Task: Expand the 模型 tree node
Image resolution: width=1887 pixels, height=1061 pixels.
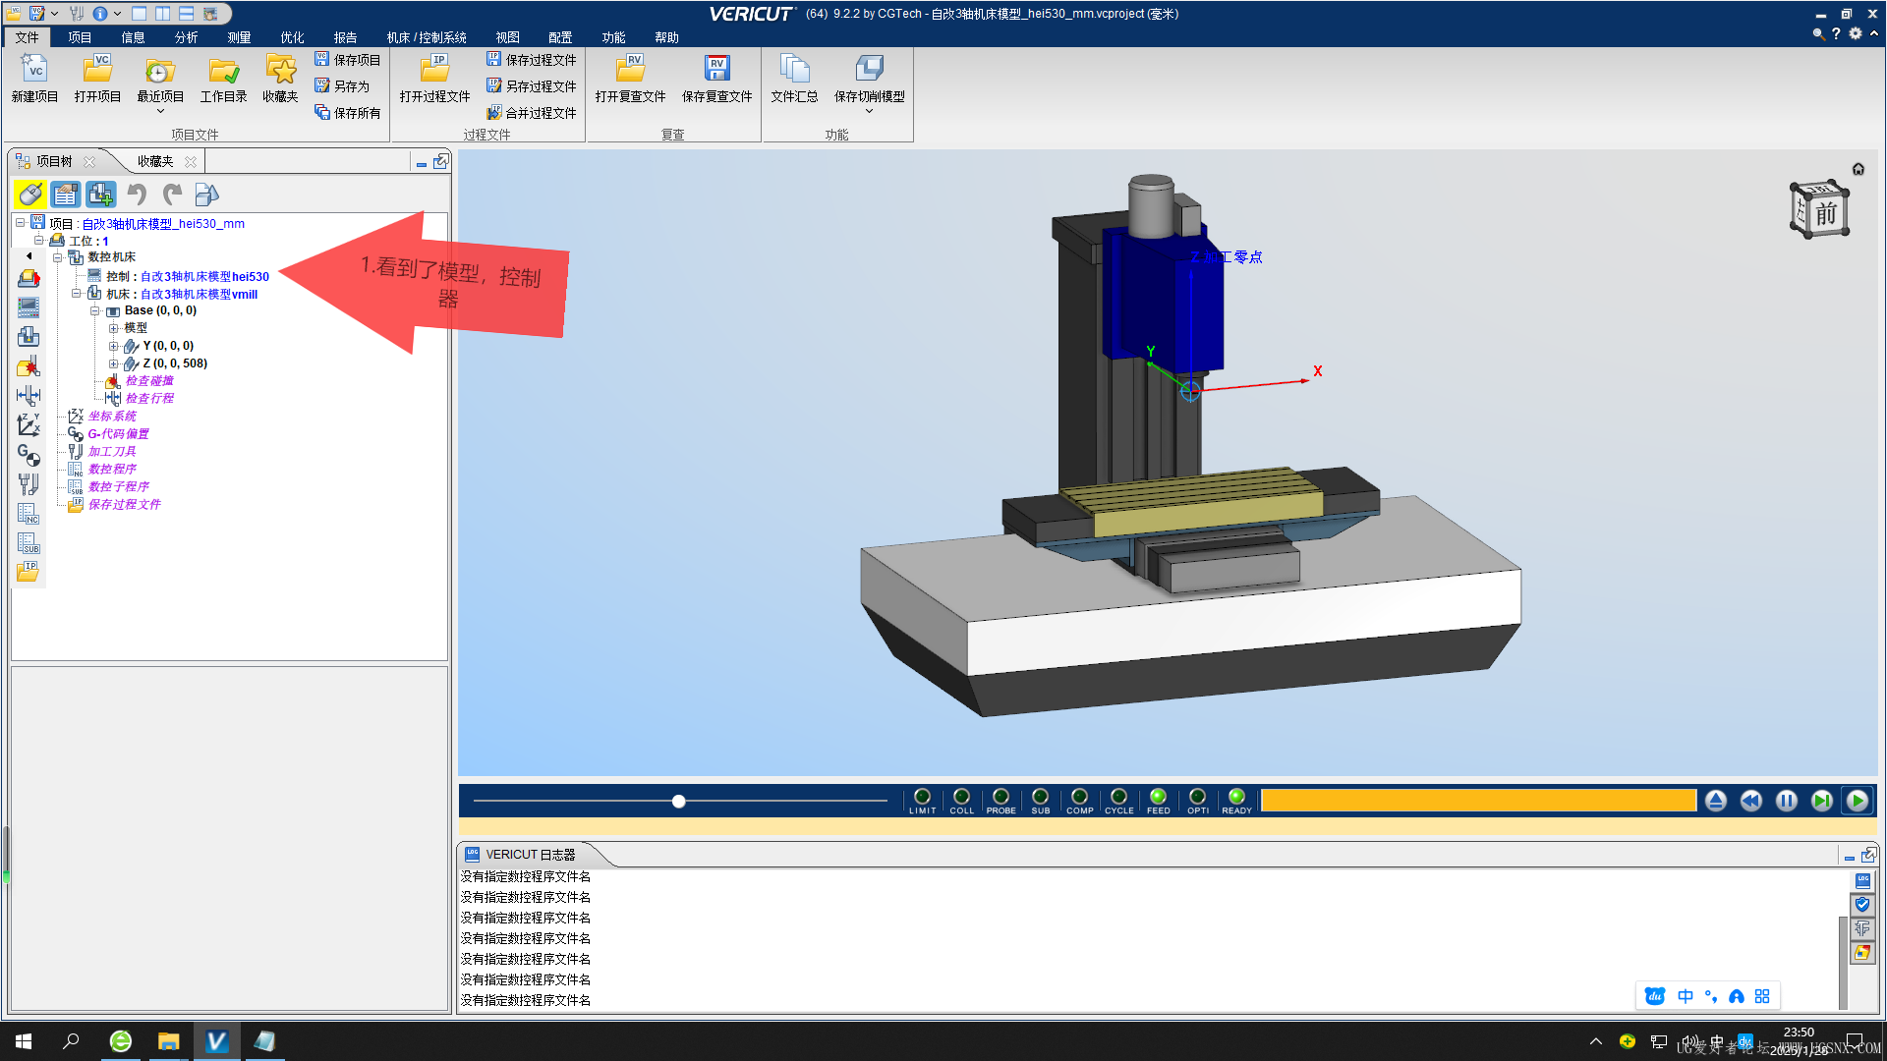Action: point(114,328)
